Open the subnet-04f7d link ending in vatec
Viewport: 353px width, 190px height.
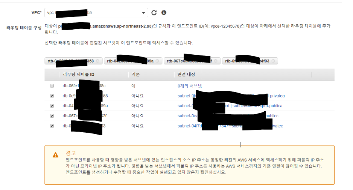pos(230,126)
